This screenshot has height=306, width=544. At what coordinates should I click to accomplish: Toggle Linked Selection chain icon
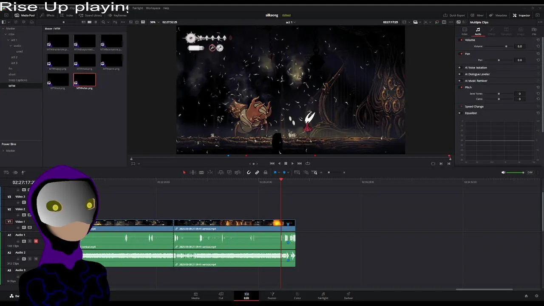coord(257,172)
